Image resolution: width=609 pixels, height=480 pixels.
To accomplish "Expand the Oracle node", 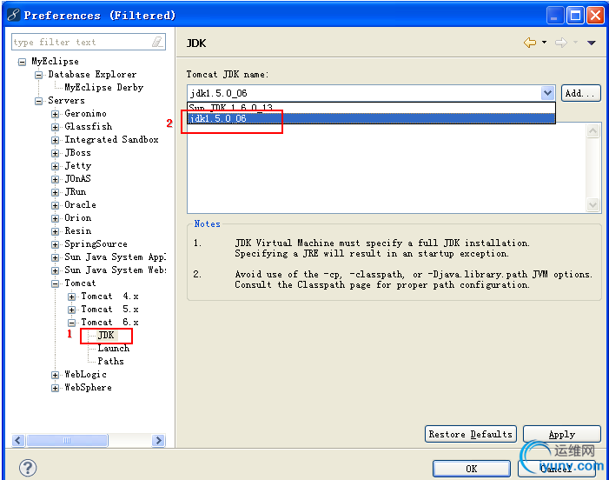I will [x=55, y=205].
